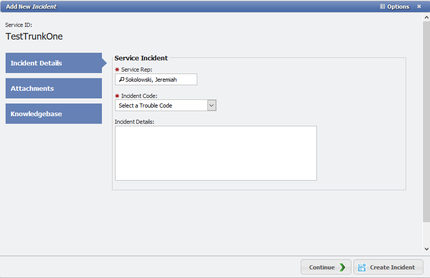Select the Knowledgebase tab
The image size is (430, 278).
click(x=54, y=114)
